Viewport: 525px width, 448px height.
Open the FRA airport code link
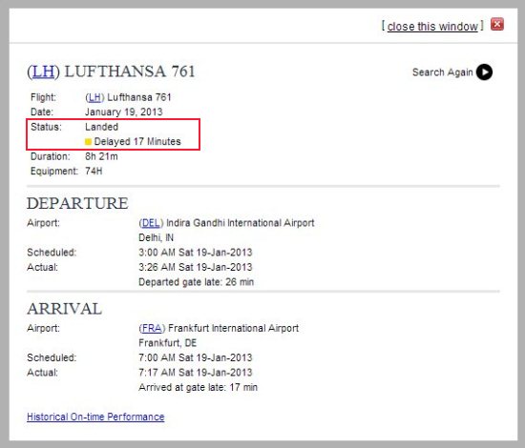(x=152, y=328)
